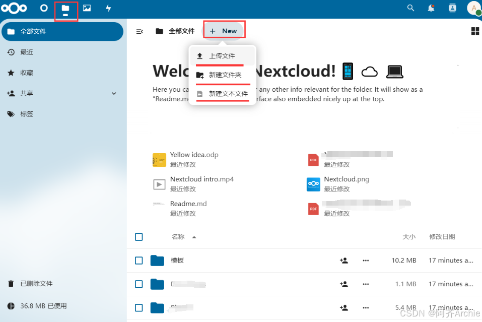The image size is (482, 322).
Task: Open the 模板 folder
Action: pyautogui.click(x=177, y=261)
